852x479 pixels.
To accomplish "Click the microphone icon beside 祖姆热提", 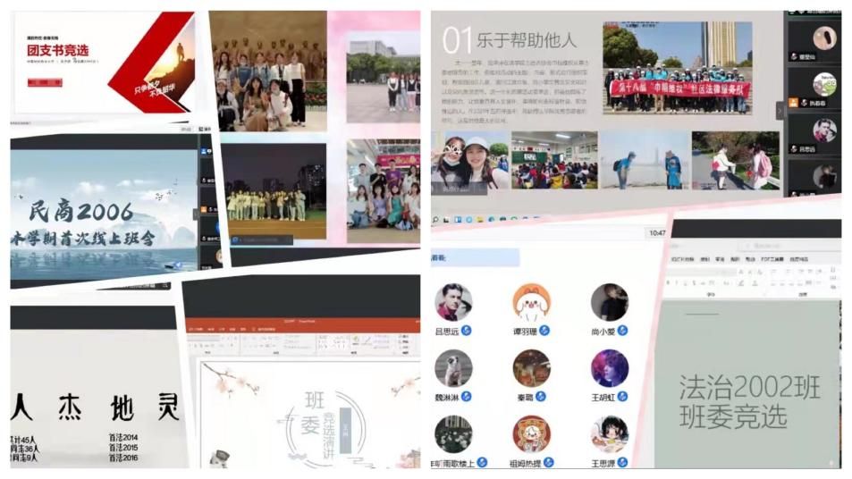I will click(548, 462).
